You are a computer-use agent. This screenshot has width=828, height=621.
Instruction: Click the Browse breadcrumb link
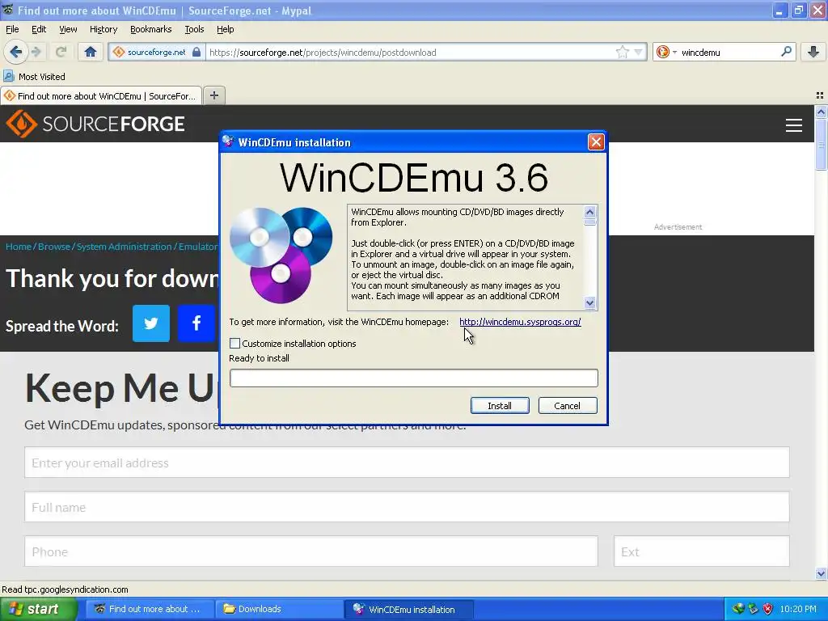54,247
